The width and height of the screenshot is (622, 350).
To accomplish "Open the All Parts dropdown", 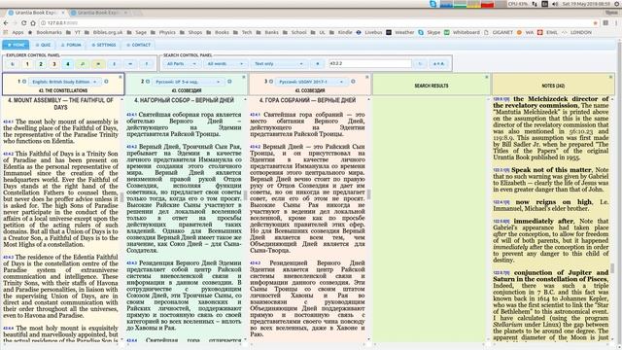I will [x=181, y=64].
